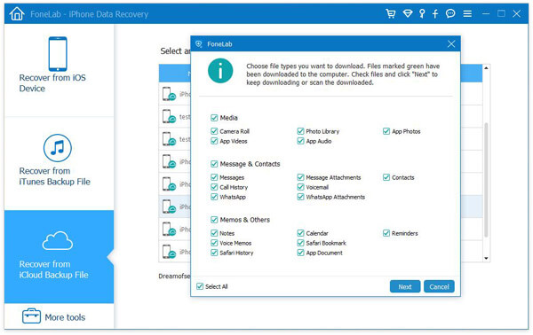
Task: Open the Facebook share icon
Action: tap(435, 13)
